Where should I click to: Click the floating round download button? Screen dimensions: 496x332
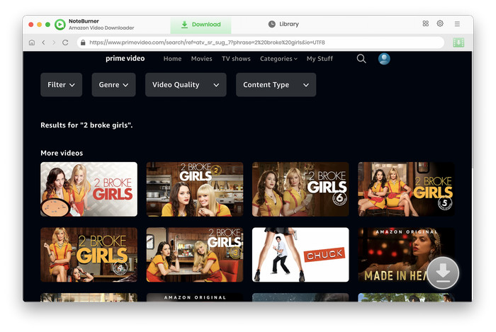[x=443, y=273]
